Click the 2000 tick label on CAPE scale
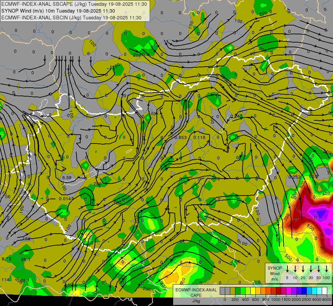The height and width of the screenshot is (306, 333). (x=296, y=300)
